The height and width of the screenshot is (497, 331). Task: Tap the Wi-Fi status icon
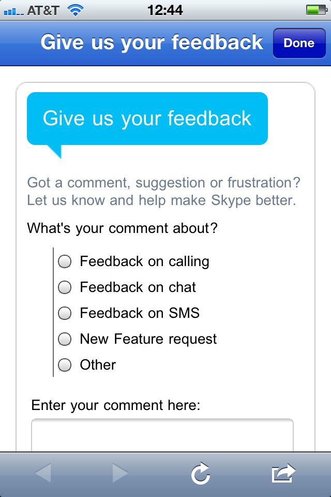(76, 10)
